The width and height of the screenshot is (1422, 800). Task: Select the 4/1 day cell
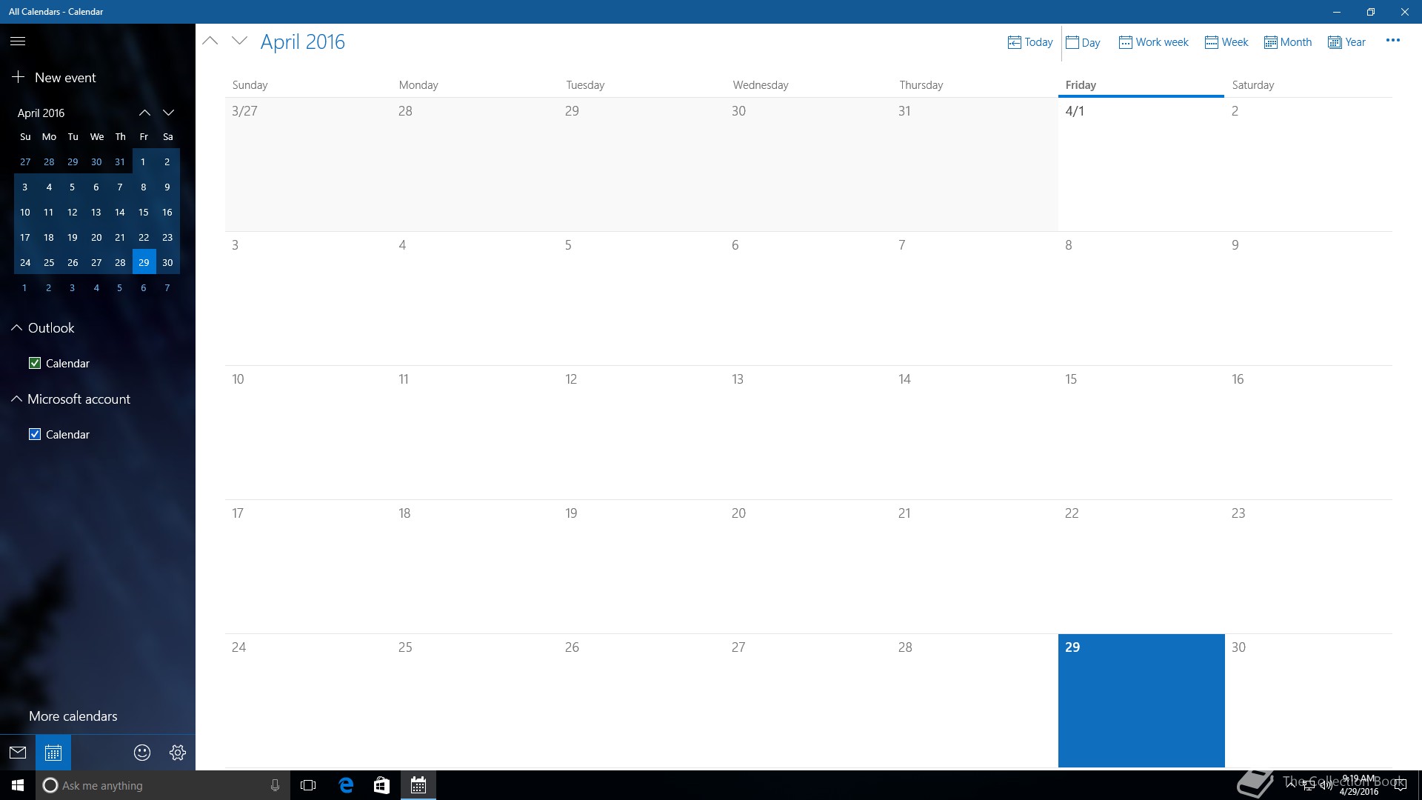point(1141,164)
